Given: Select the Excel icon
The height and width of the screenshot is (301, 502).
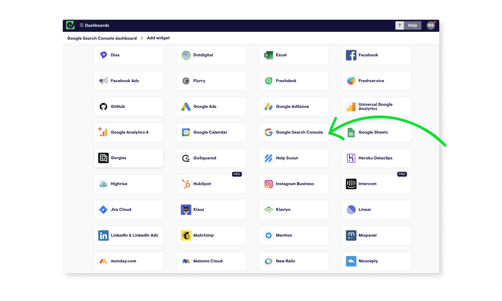Looking at the screenshot, I should click(269, 55).
